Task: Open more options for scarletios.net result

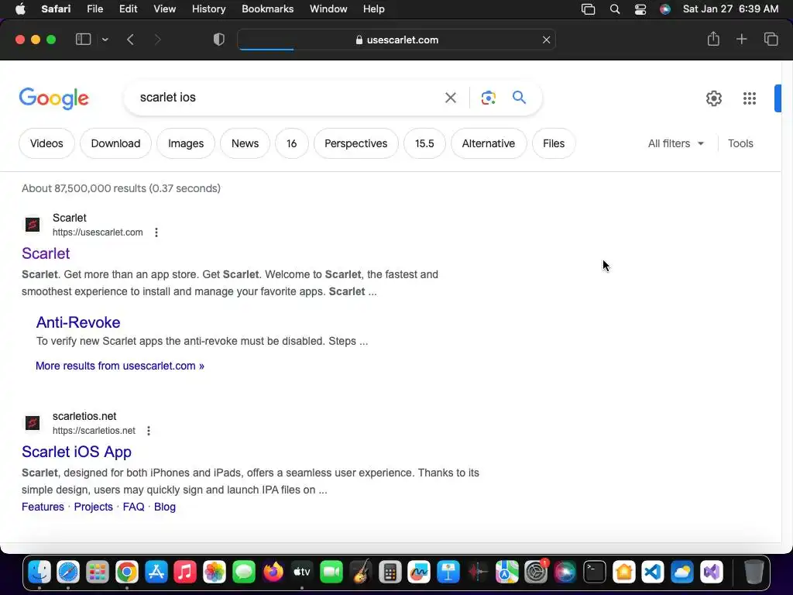Action: click(149, 431)
